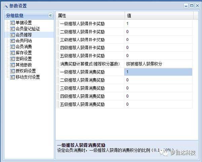
Task: Open 单据设置 group
Action: (24, 23)
